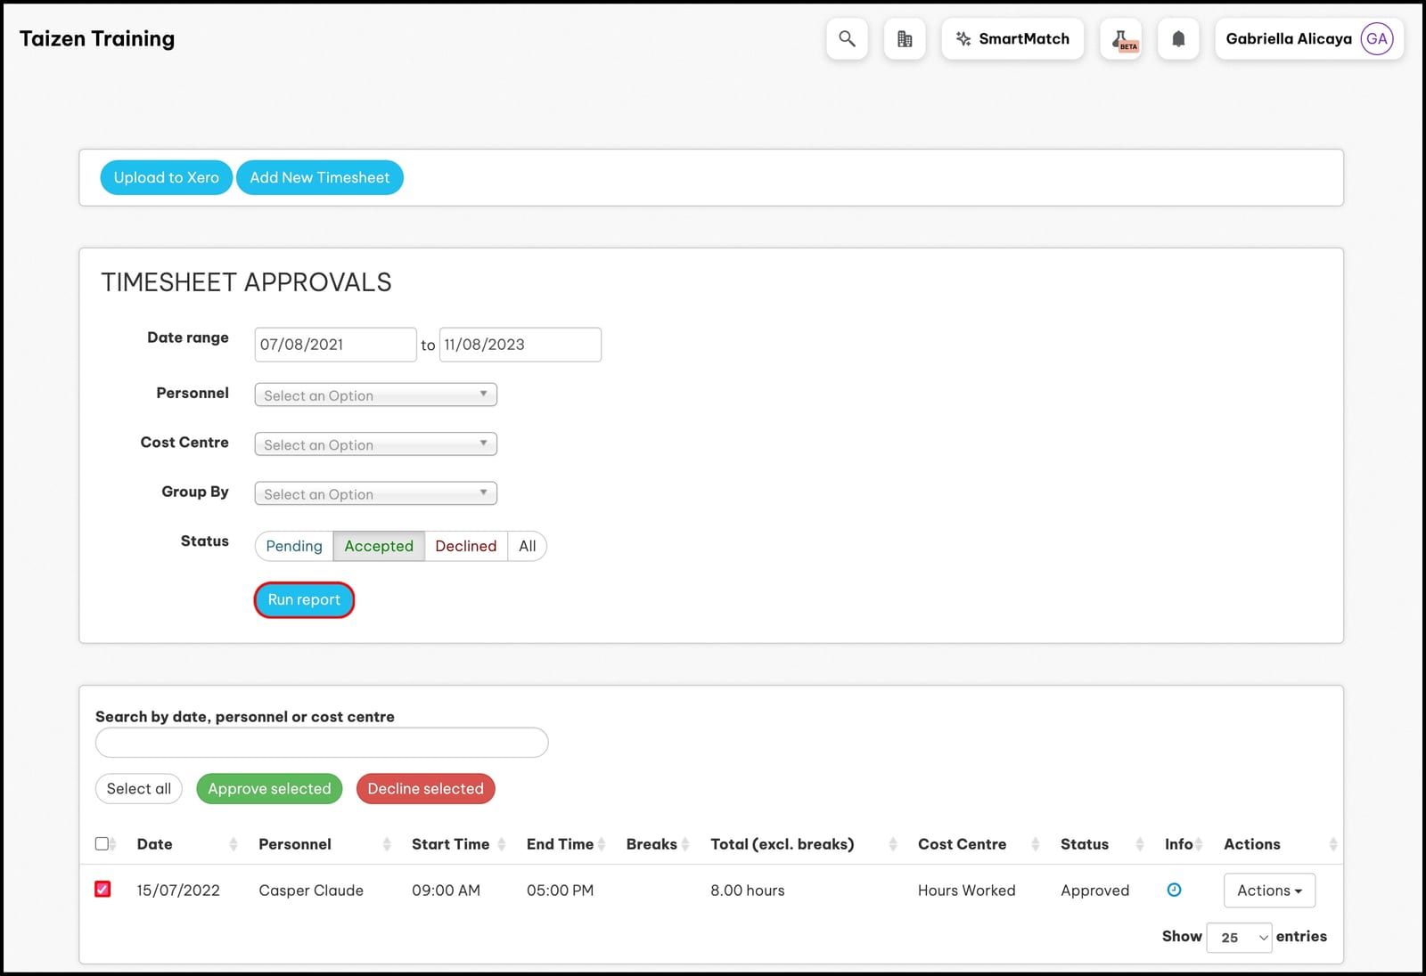Click the beta flask icon
The image size is (1426, 976).
1121,38
